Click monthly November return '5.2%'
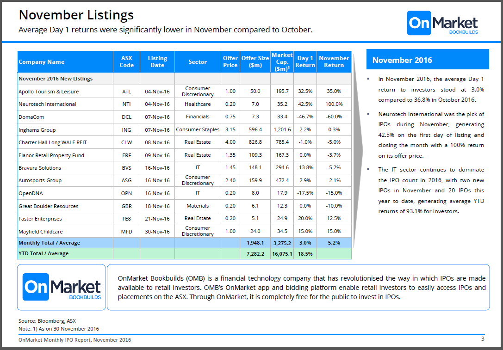 click(x=334, y=243)
